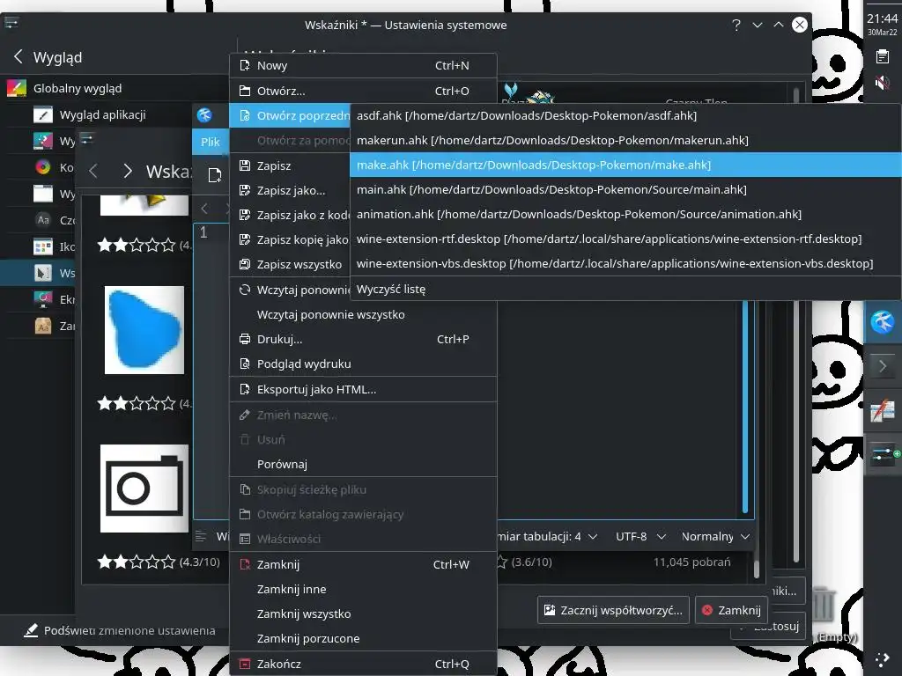This screenshot has height=676, width=902.
Task: Open recent animation.ahk file
Action: [x=625, y=215]
